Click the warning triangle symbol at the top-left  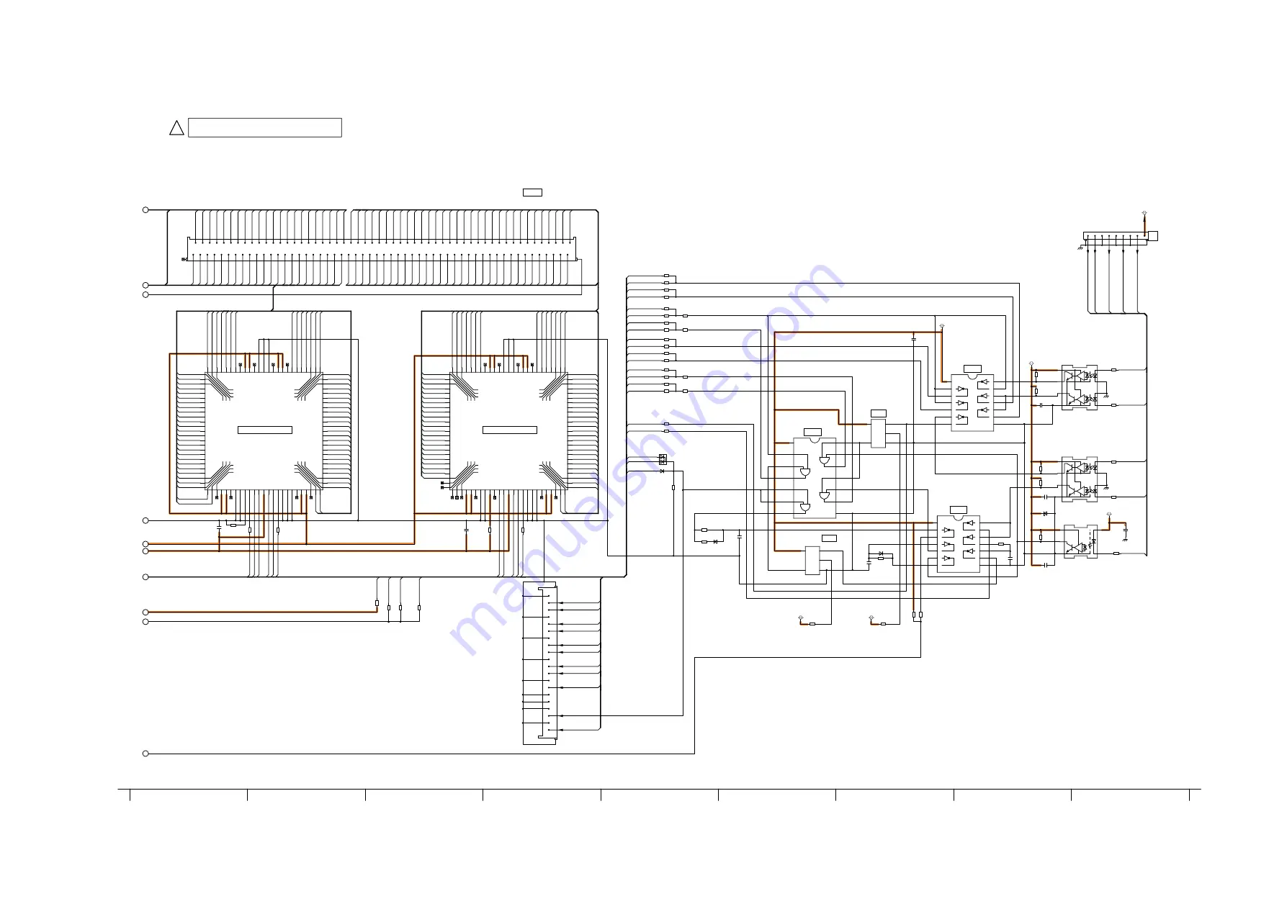pyautogui.click(x=176, y=128)
